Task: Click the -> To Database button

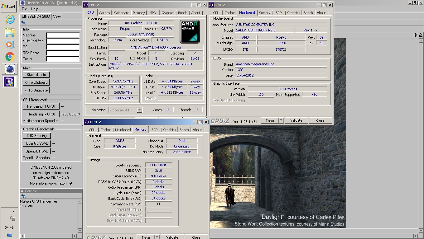Action: point(36,90)
